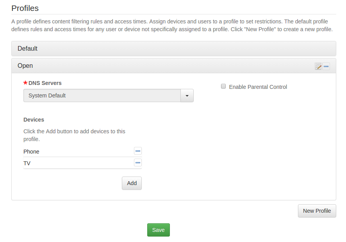Click the Profiles page heading
Image resolution: width=346 pixels, height=242 pixels.
pyautogui.click(x=25, y=8)
